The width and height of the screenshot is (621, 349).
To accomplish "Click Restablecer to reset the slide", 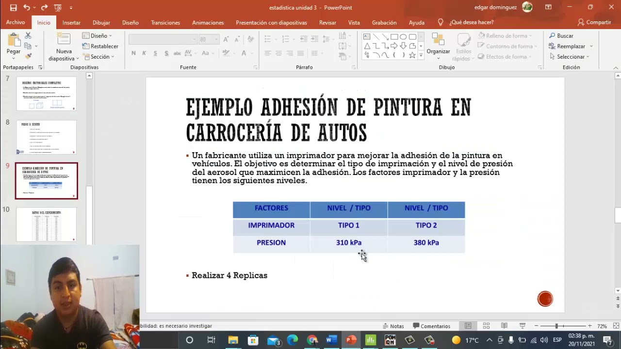I will [x=100, y=46].
